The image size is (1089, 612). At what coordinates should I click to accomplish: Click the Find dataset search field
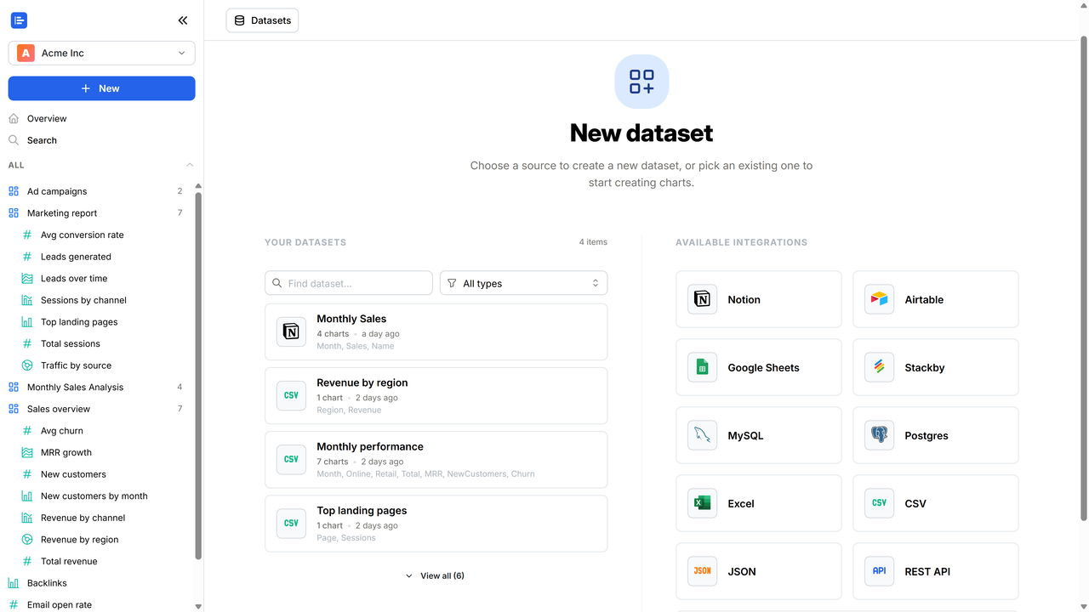pos(349,283)
